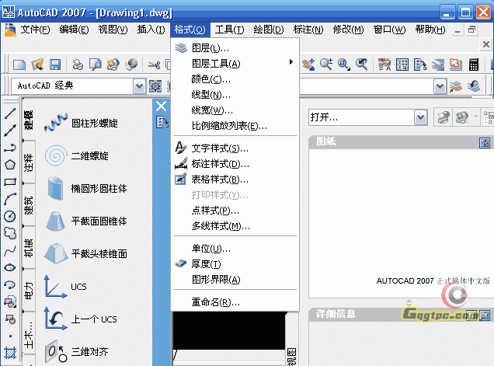Select 圆柱形螺旋 tool in palette
The image size is (494, 366).
(x=81, y=123)
